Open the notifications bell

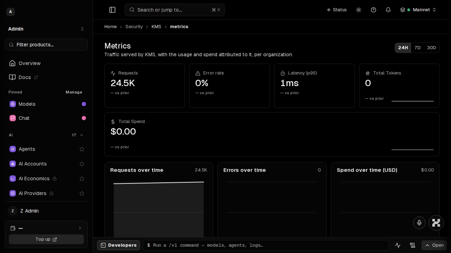[x=388, y=10]
